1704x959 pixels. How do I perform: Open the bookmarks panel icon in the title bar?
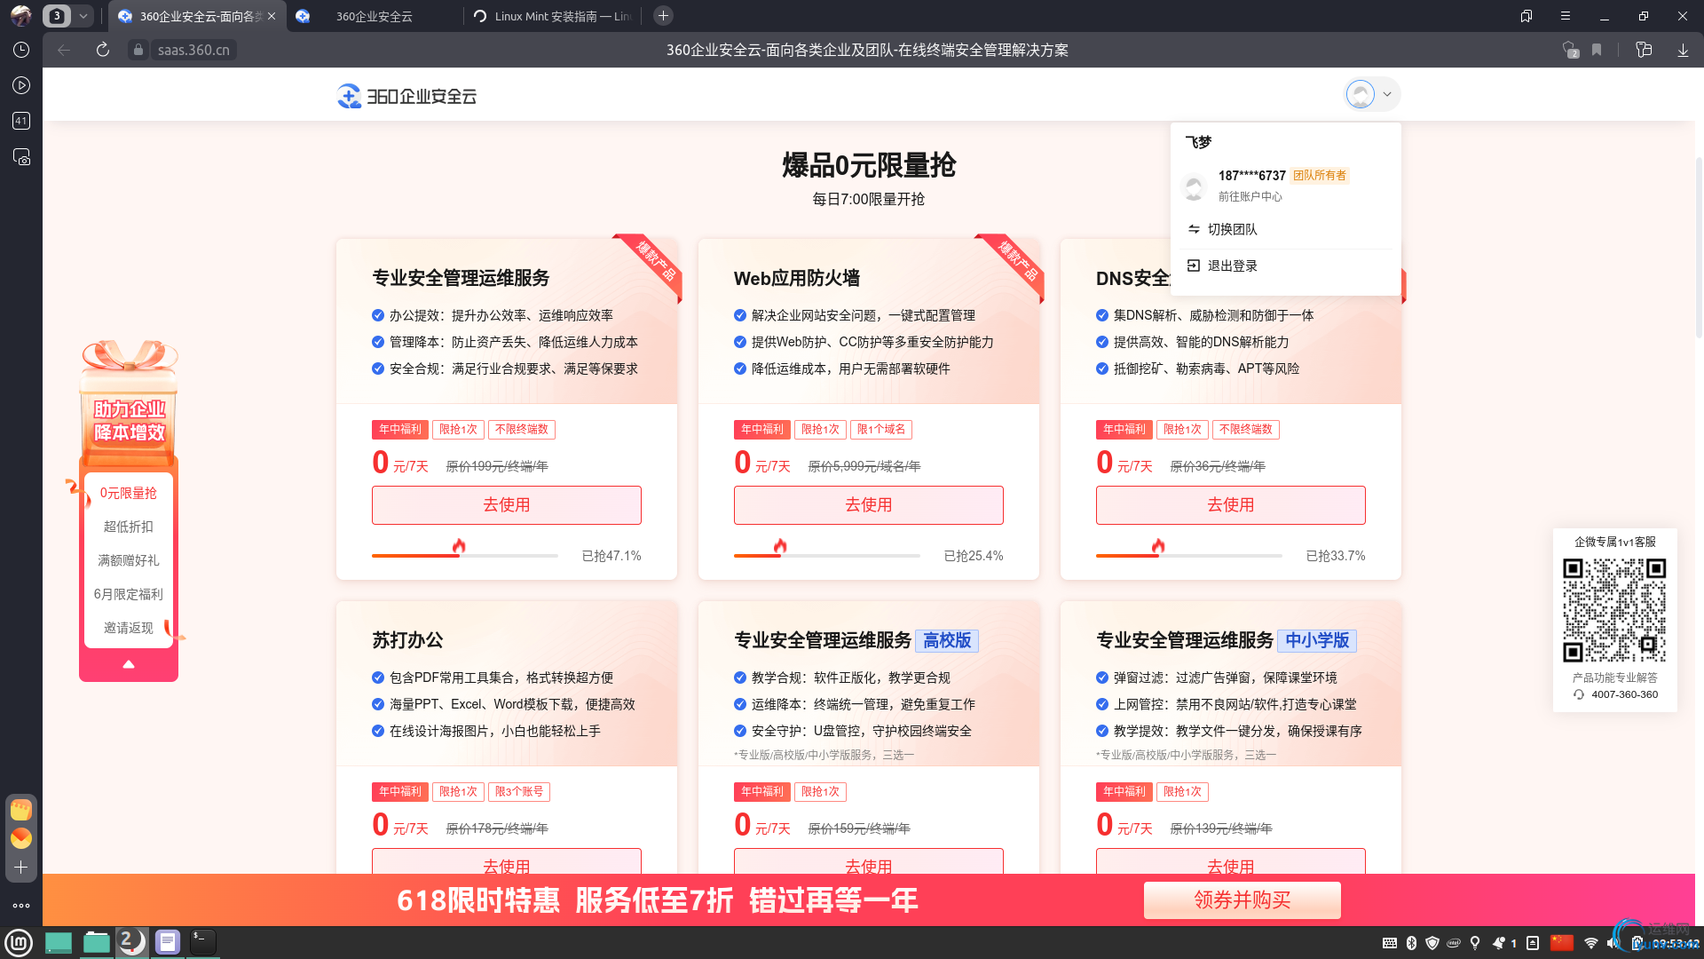[1526, 16]
